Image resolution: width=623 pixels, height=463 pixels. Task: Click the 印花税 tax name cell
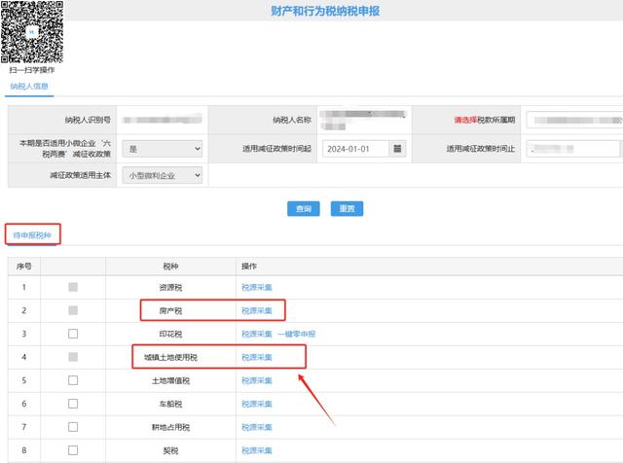click(x=171, y=334)
